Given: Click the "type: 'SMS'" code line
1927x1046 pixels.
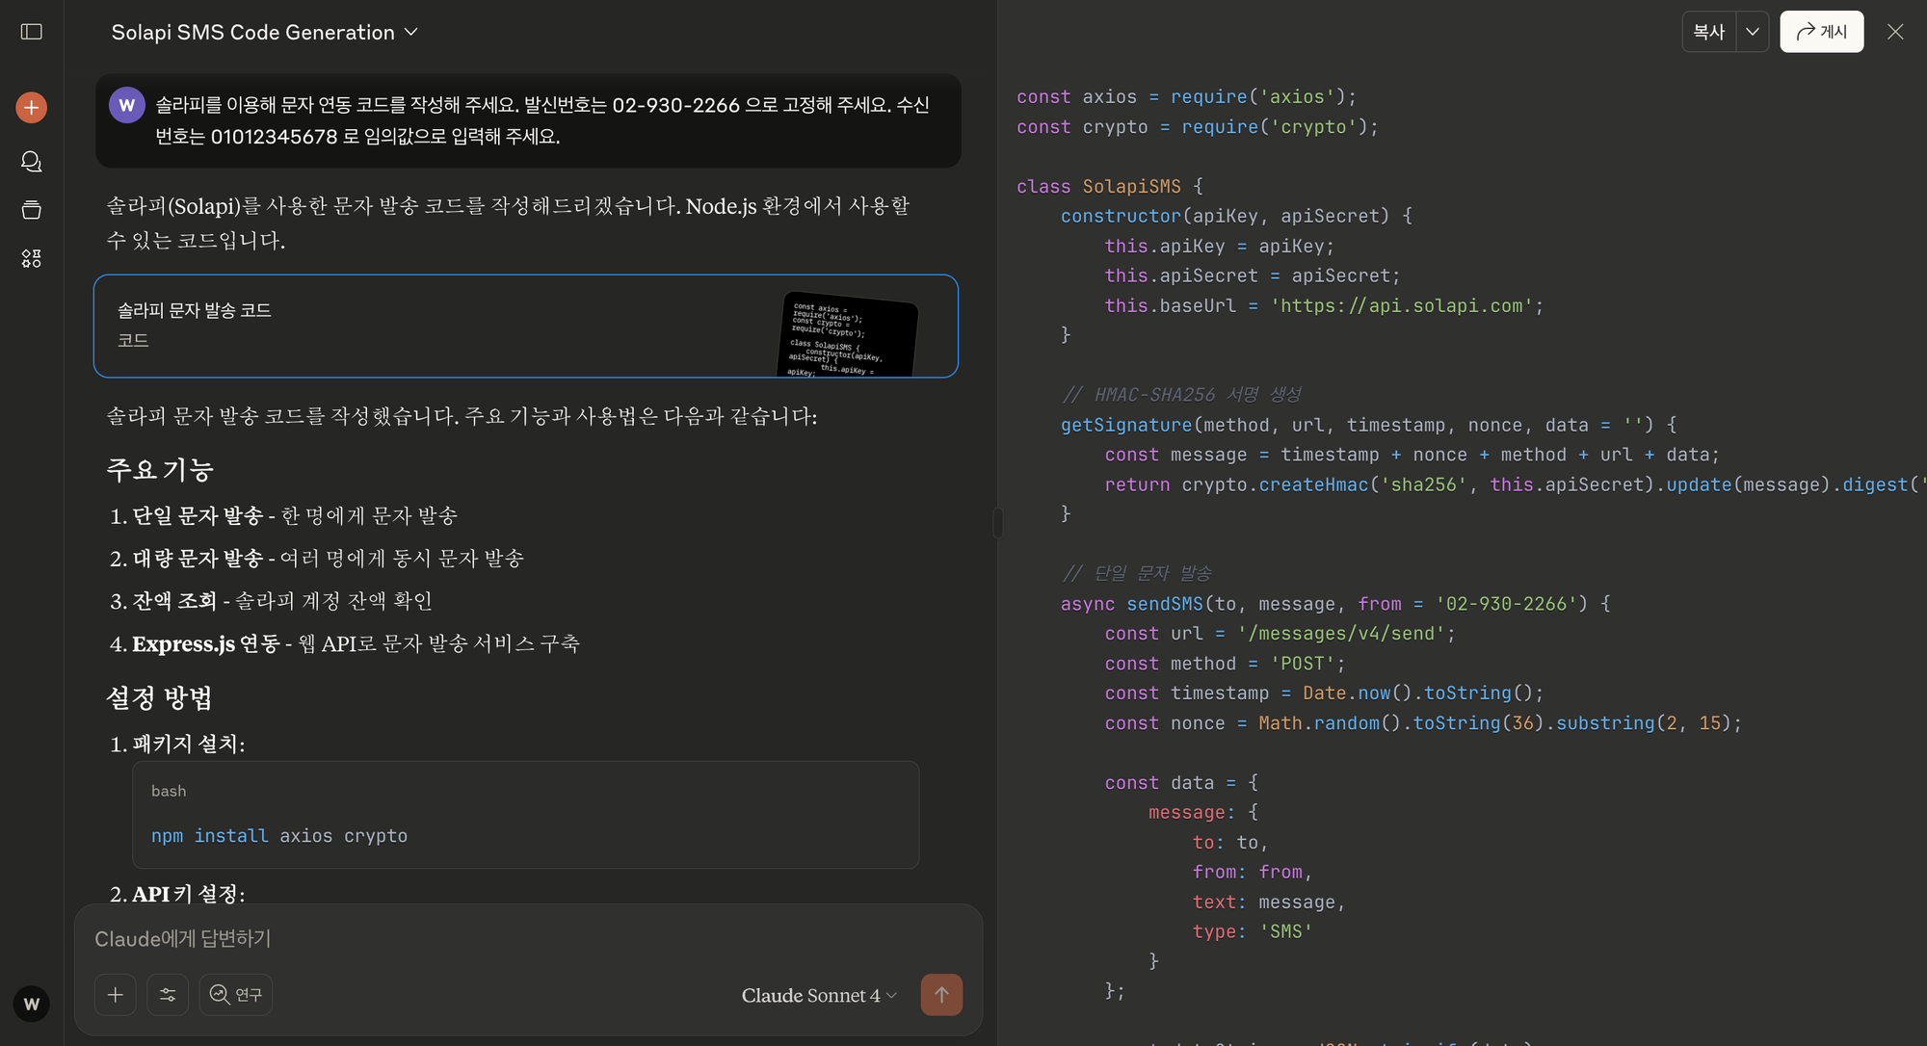Looking at the screenshot, I should (1253, 931).
